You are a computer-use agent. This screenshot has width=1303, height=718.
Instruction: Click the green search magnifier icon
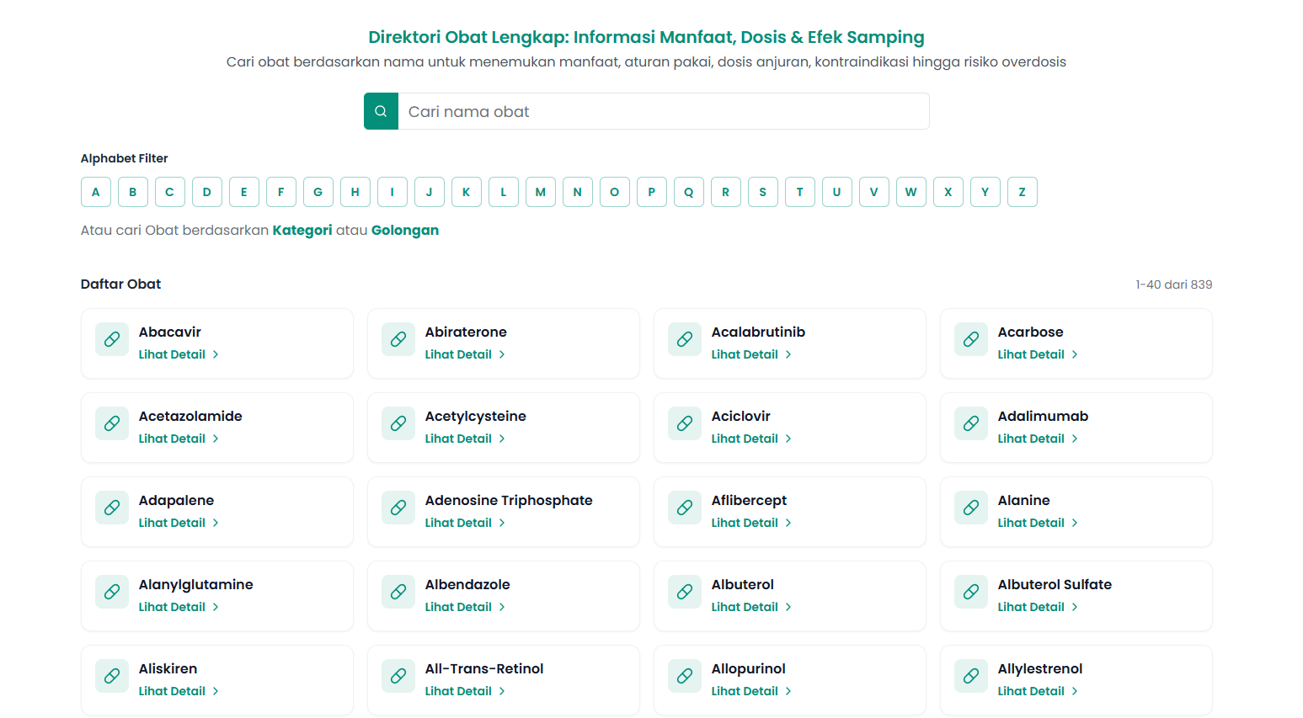381,111
